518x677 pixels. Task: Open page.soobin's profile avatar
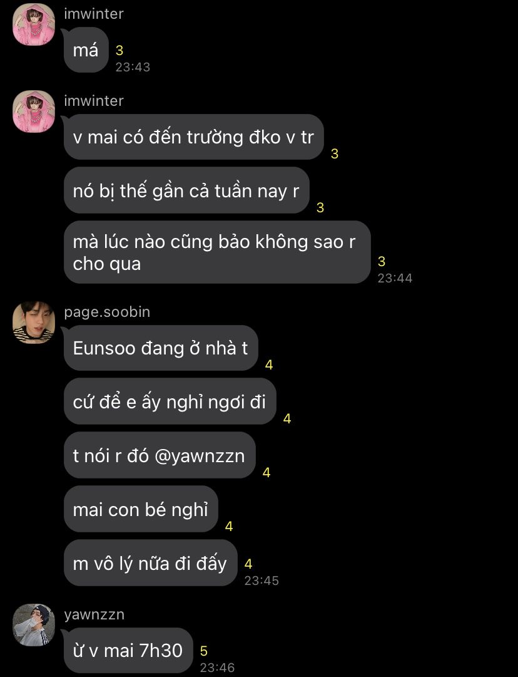pyautogui.click(x=34, y=323)
